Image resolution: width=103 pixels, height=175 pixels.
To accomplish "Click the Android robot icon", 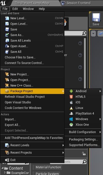I will (x=71, y=91).
